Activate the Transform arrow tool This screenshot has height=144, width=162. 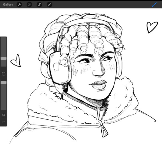pos(49,4)
